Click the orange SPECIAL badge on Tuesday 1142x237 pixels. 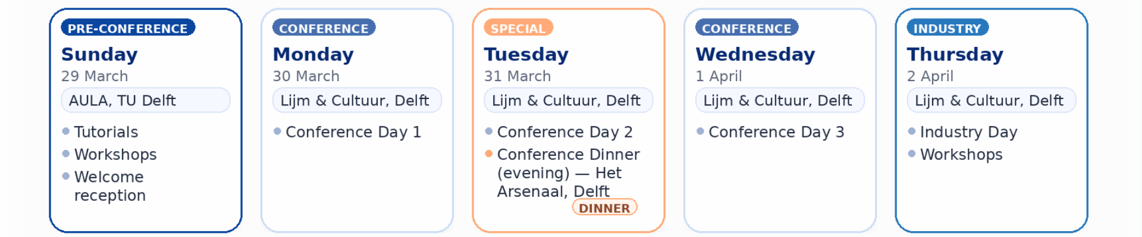click(517, 28)
